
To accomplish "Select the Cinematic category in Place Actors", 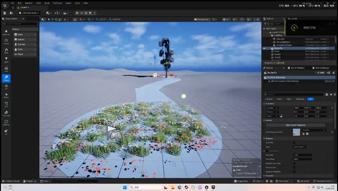I will point(6,69).
